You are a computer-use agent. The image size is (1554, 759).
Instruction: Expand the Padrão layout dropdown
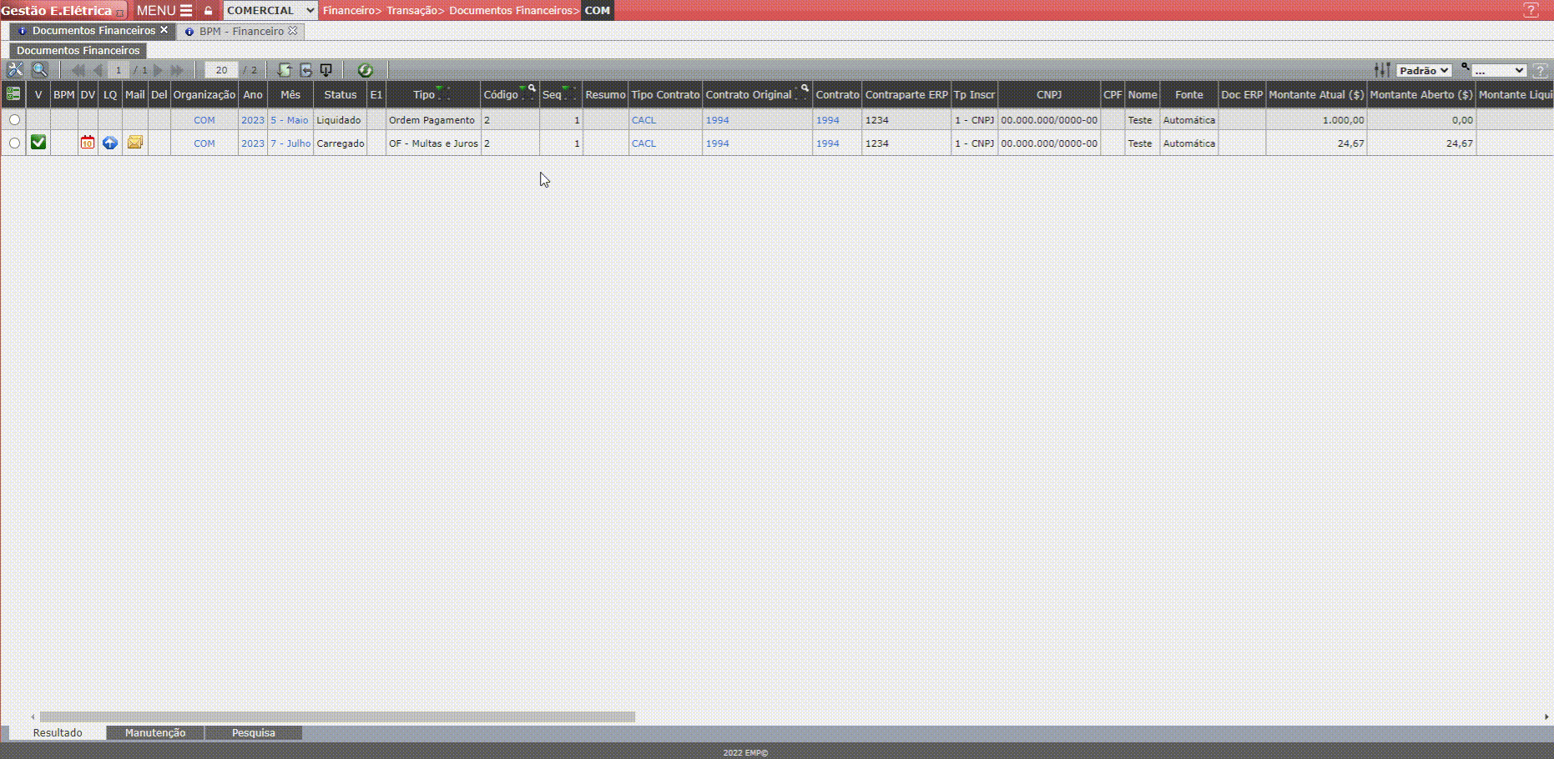click(x=1424, y=71)
